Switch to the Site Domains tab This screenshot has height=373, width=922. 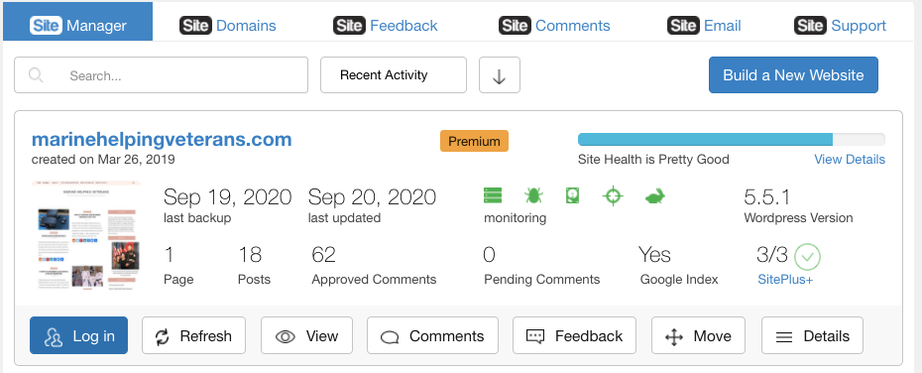pos(228,26)
